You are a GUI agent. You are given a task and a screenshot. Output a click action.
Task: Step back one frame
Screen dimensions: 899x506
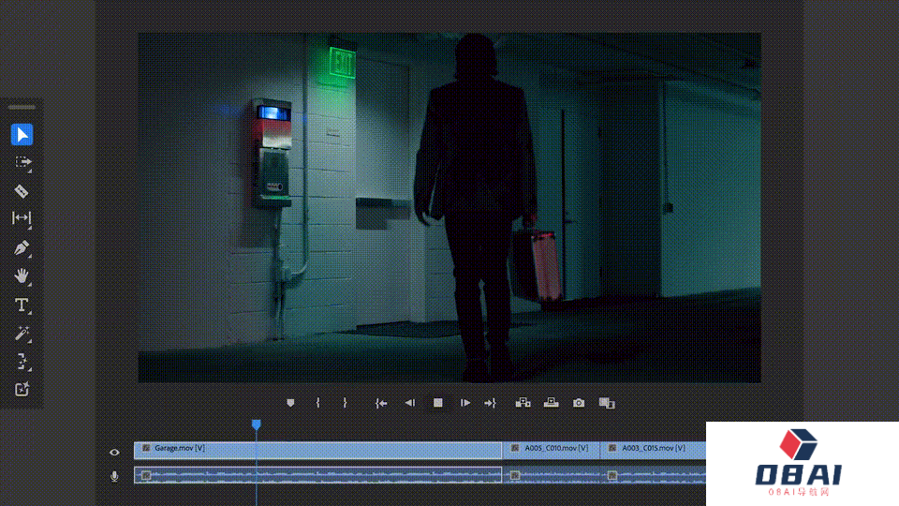[x=410, y=403]
